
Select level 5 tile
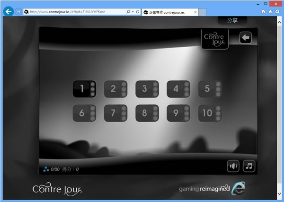point(210,89)
